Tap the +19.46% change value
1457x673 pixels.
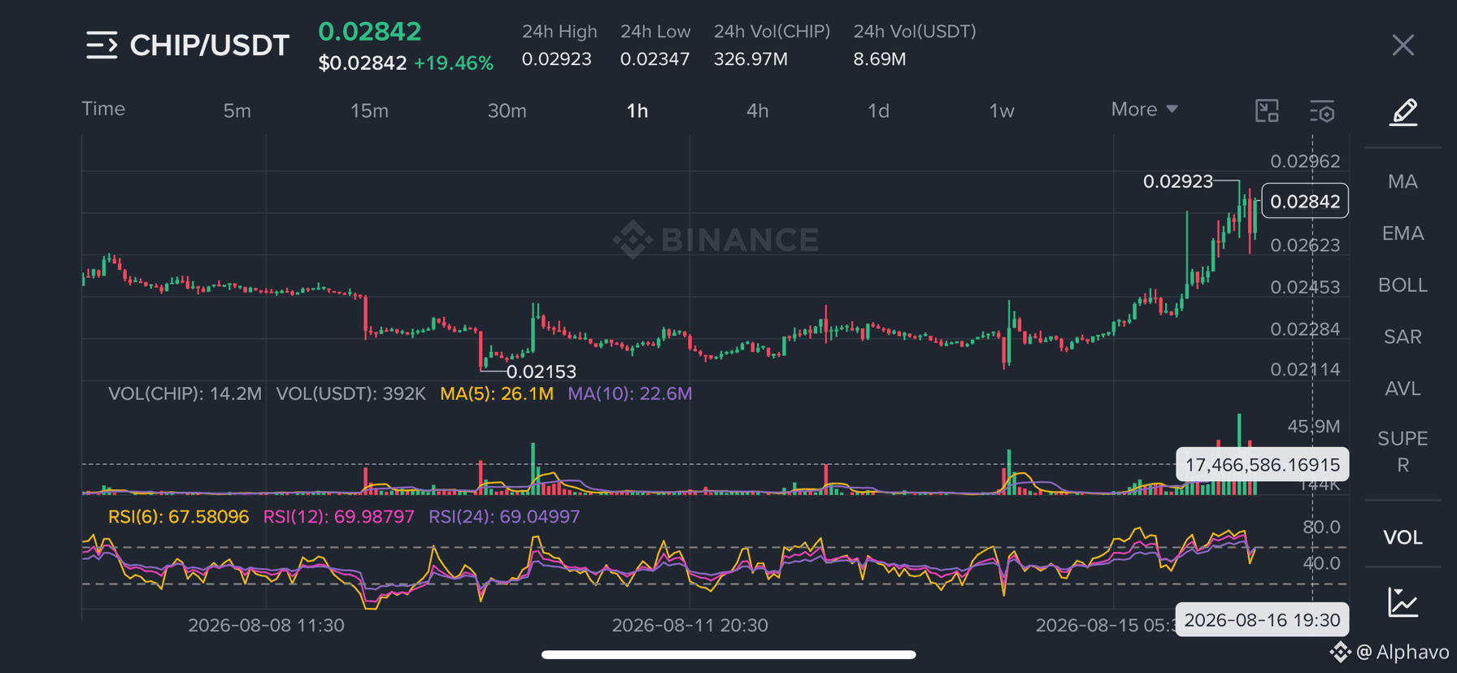click(454, 63)
